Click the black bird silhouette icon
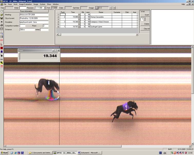This screenshot has width=194, height=155. click(x=2, y=56)
